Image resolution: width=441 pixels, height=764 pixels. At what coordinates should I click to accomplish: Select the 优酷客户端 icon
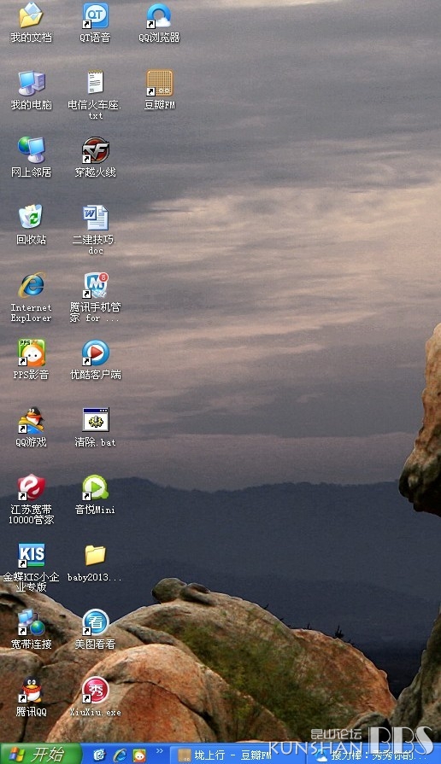[95, 353]
